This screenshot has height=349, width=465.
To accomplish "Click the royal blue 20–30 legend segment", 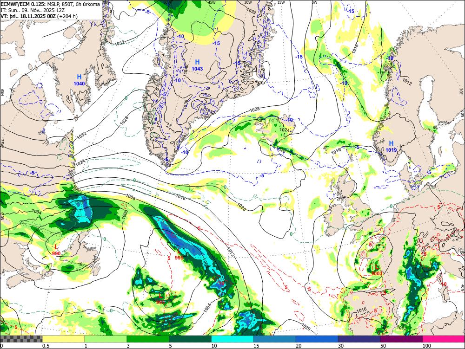I will (317, 339).
